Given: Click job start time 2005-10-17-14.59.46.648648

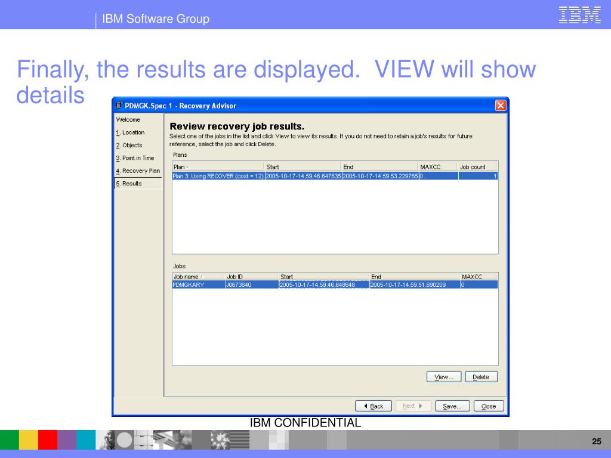Looking at the screenshot, I should pos(324,284).
